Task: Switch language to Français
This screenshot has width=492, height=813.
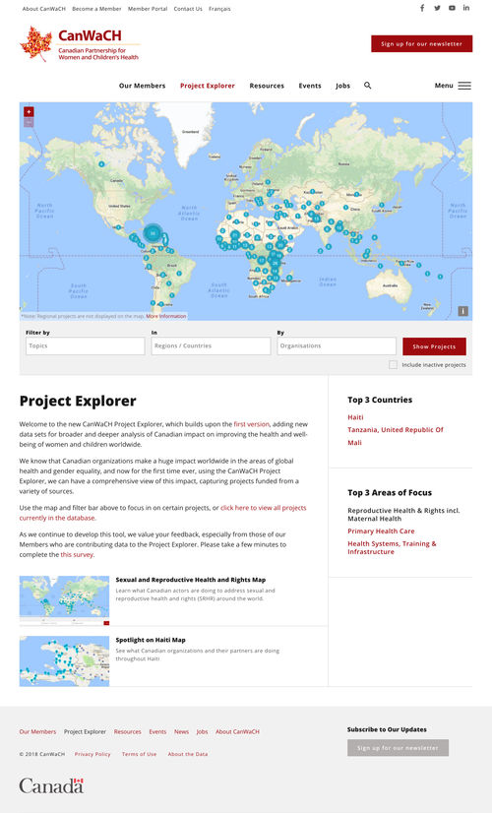Action: [219, 9]
